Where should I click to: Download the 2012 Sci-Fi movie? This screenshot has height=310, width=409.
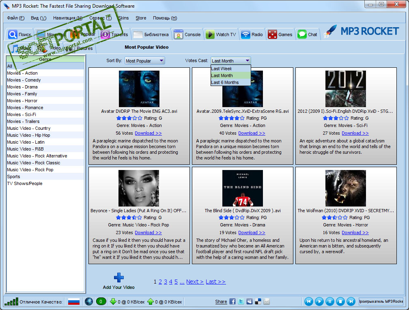(355, 133)
